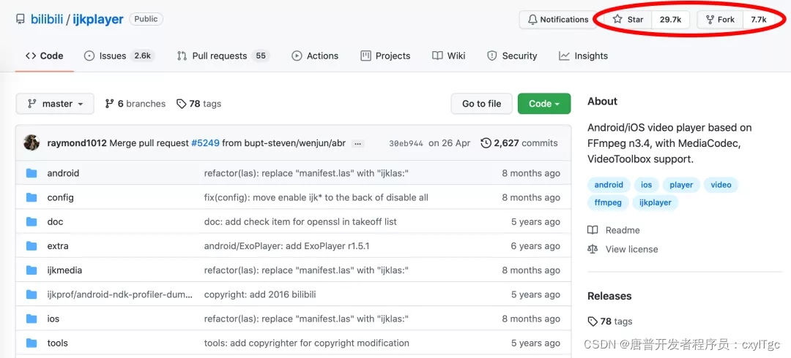Click the extra folder icon
The image size is (791, 358).
(x=31, y=245)
